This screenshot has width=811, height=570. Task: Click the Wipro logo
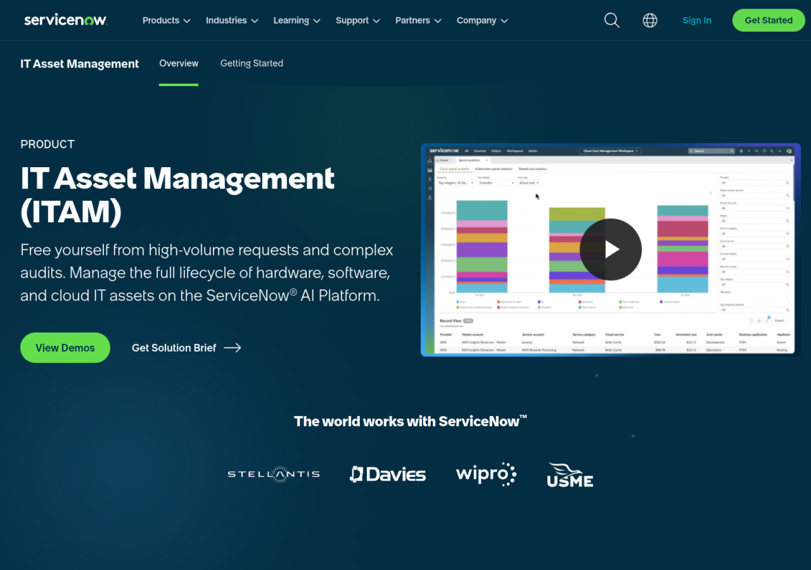tap(486, 474)
